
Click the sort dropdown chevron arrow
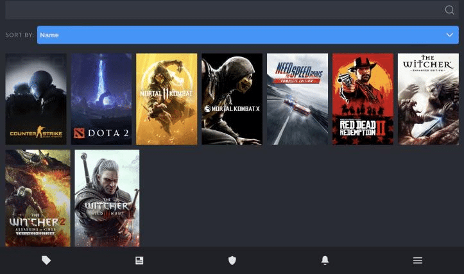[x=449, y=35]
